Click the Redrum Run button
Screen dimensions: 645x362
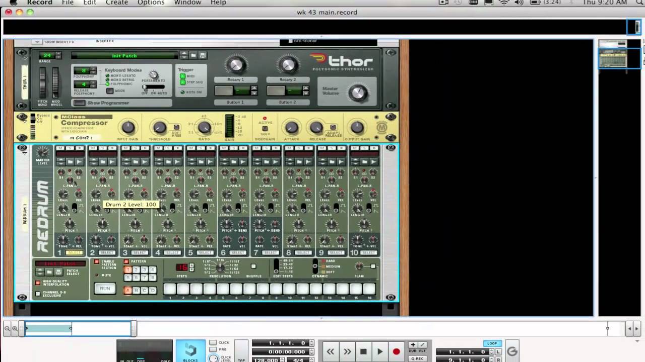pos(105,289)
